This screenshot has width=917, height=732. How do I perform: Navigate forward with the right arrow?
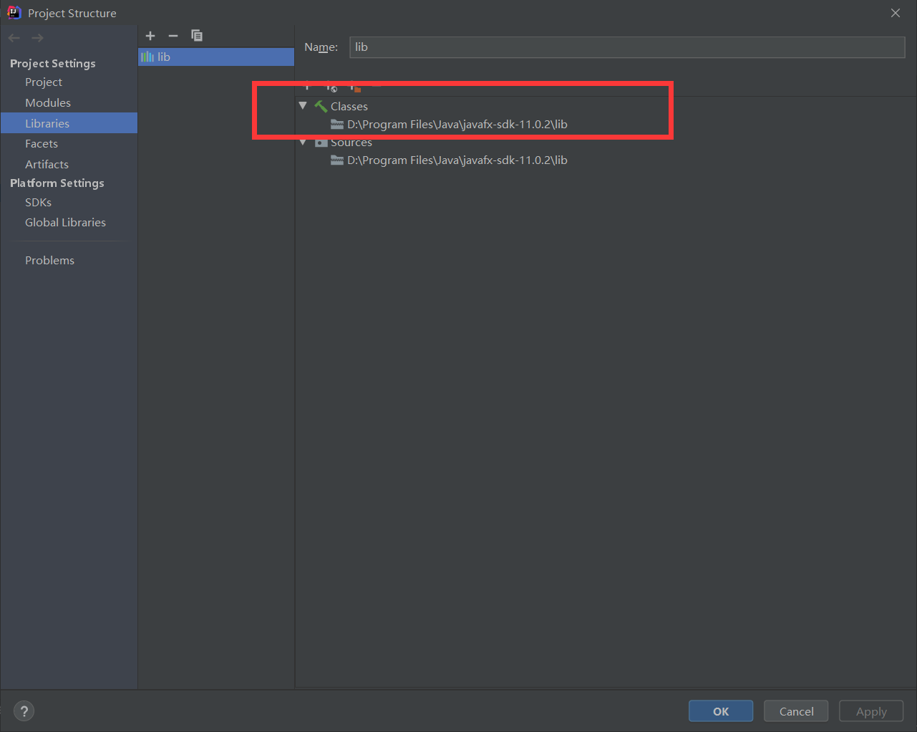37,38
